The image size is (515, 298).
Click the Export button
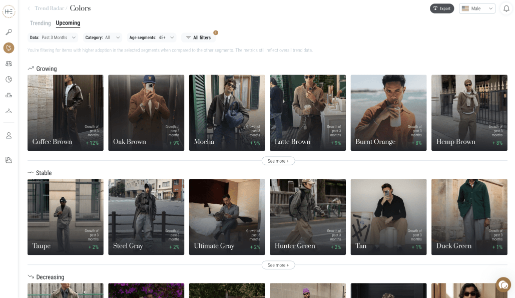[442, 9]
